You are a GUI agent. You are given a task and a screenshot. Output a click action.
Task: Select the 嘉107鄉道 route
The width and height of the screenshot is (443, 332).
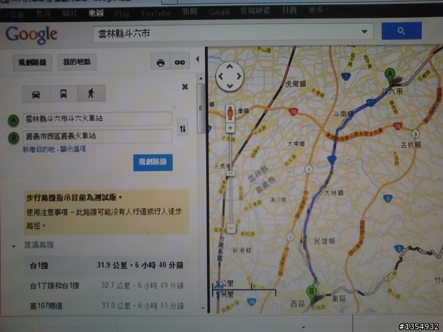tap(107, 306)
